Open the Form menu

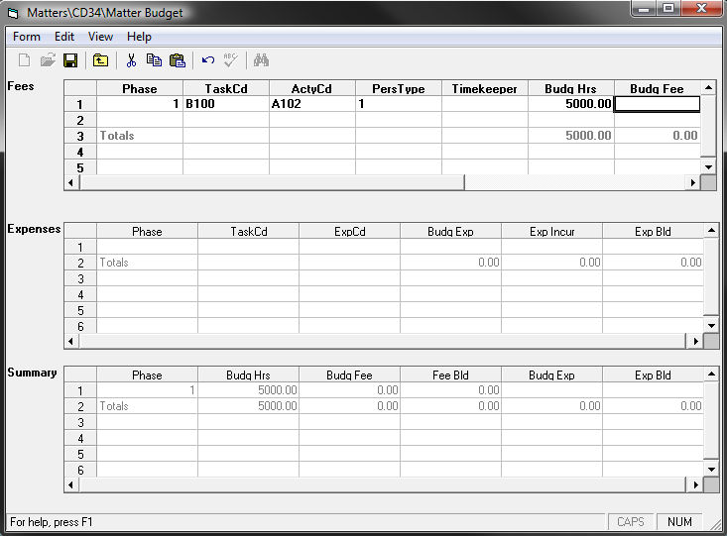tap(27, 37)
